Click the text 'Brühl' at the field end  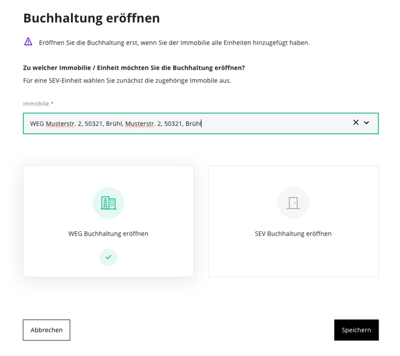point(193,123)
